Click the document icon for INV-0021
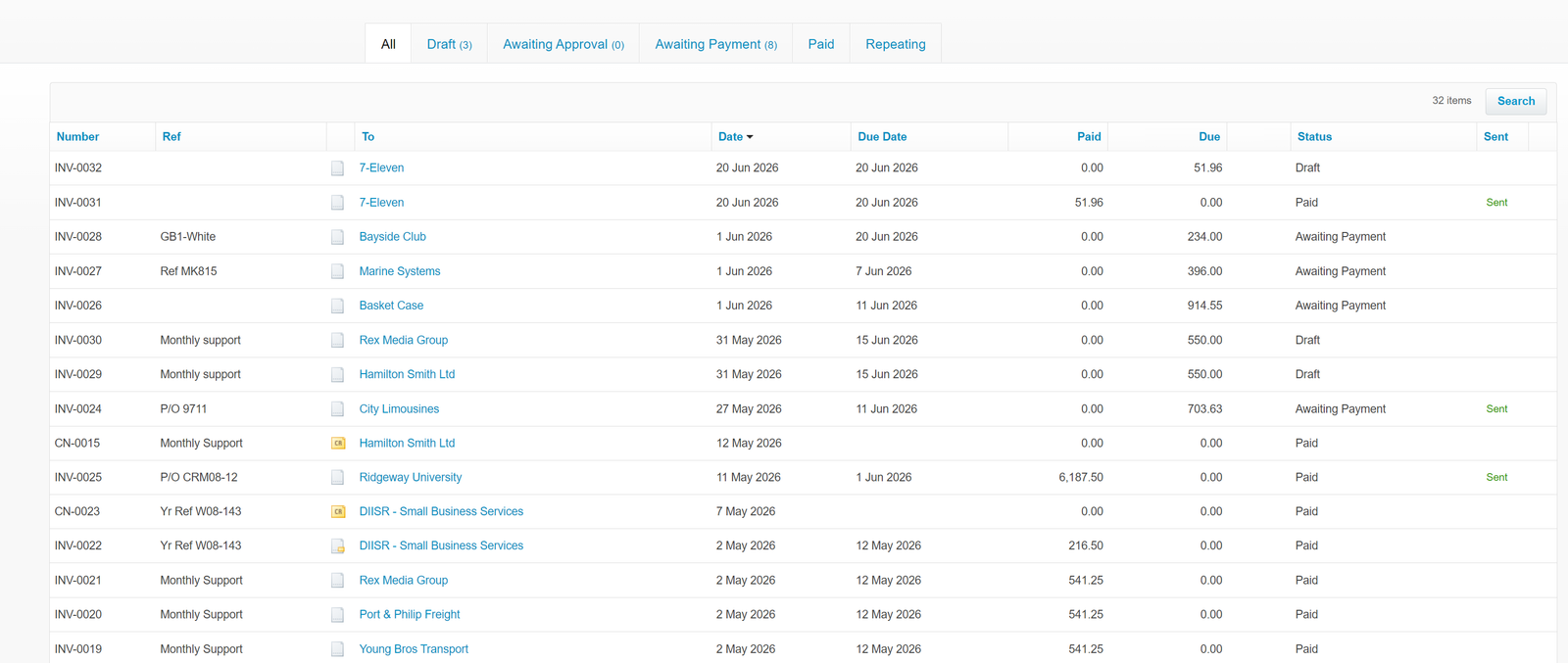Viewport: 1568px width, 663px height. [337, 581]
